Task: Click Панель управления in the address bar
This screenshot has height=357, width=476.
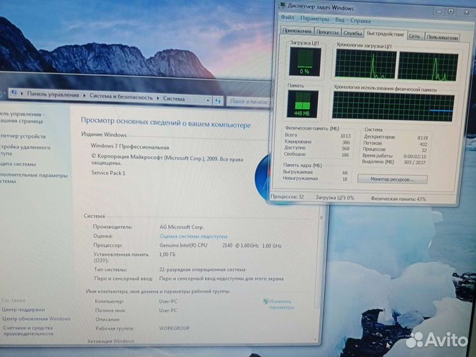Action: point(53,95)
